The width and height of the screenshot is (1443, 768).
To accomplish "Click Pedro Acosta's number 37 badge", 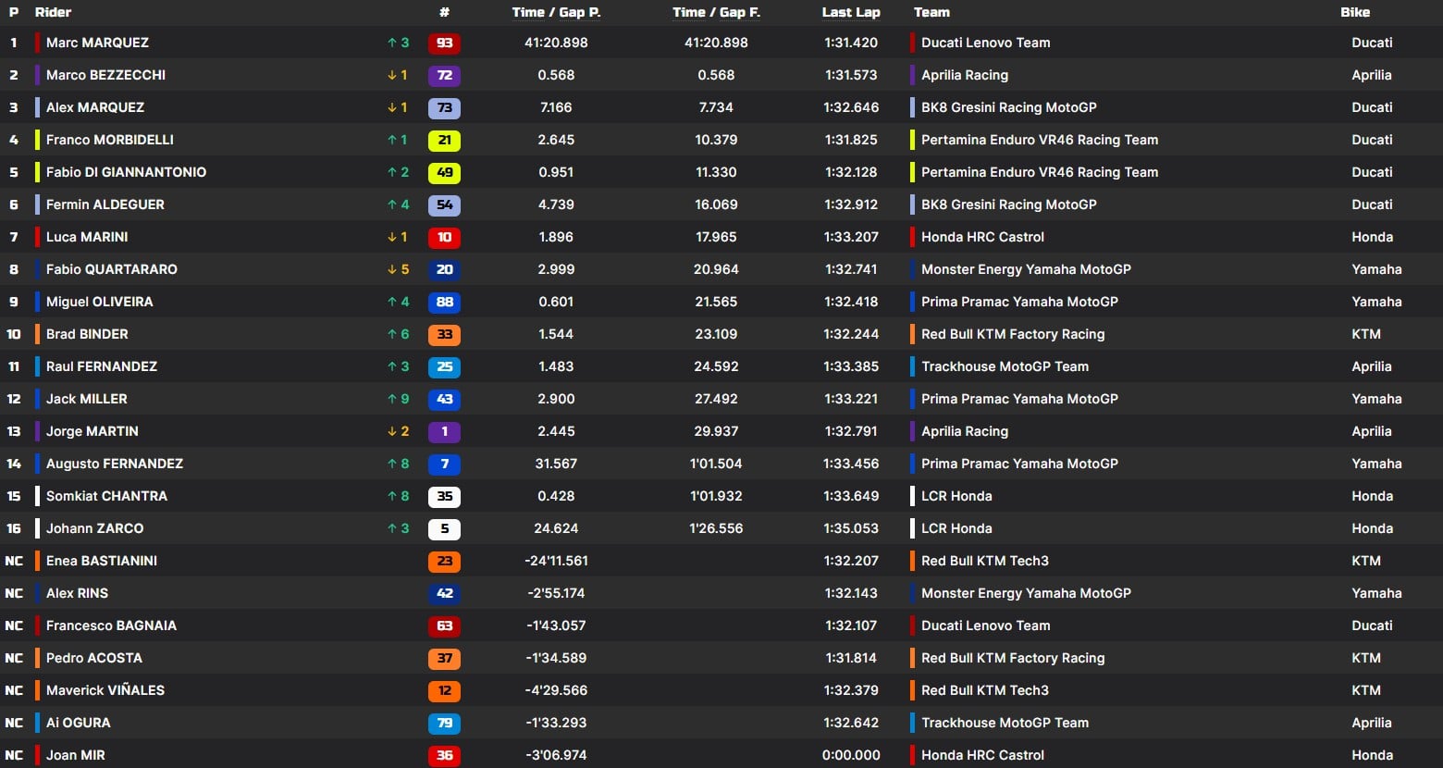I will 444,658.
